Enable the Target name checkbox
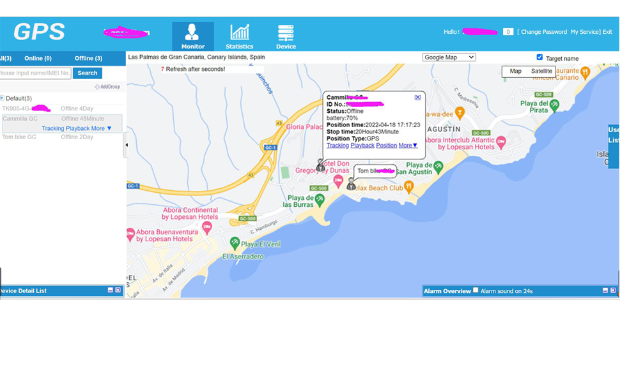The width and height of the screenshot is (620, 383). [538, 57]
